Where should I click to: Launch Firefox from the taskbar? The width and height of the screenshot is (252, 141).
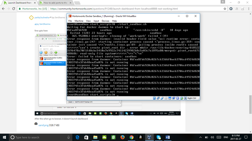coord(122,137)
